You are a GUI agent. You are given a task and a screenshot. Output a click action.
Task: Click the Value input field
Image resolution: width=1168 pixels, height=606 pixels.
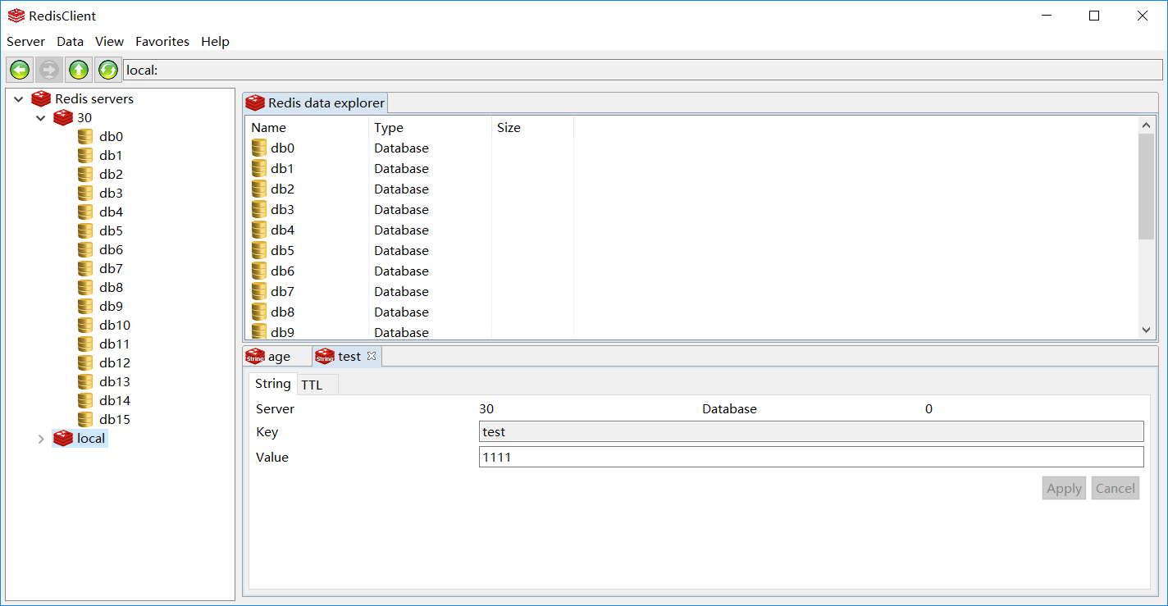[x=811, y=457]
